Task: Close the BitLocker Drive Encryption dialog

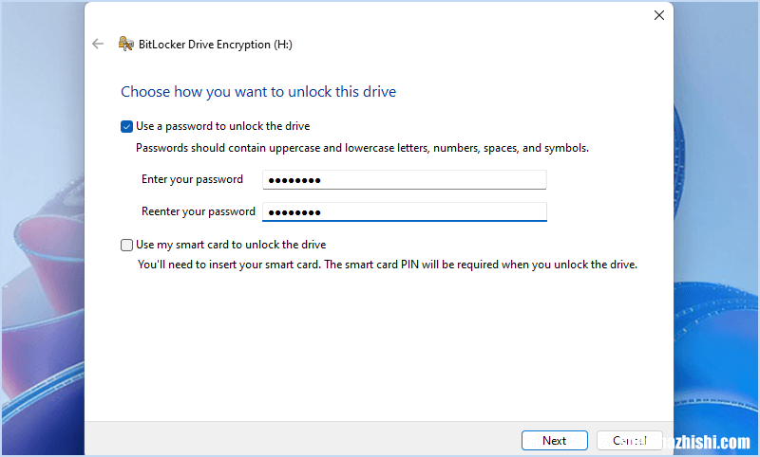Action: pyautogui.click(x=658, y=15)
